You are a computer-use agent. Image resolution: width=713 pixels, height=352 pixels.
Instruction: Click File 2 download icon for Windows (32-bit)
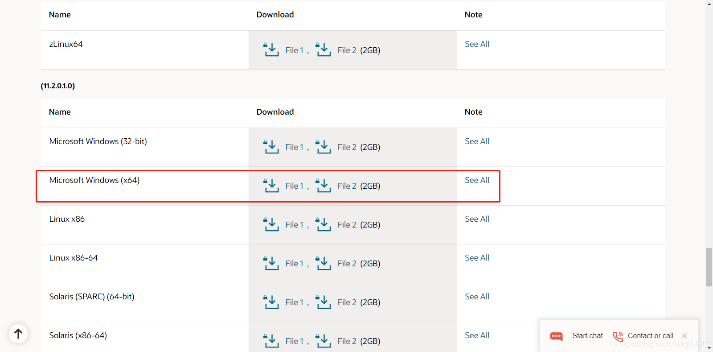pyautogui.click(x=323, y=146)
